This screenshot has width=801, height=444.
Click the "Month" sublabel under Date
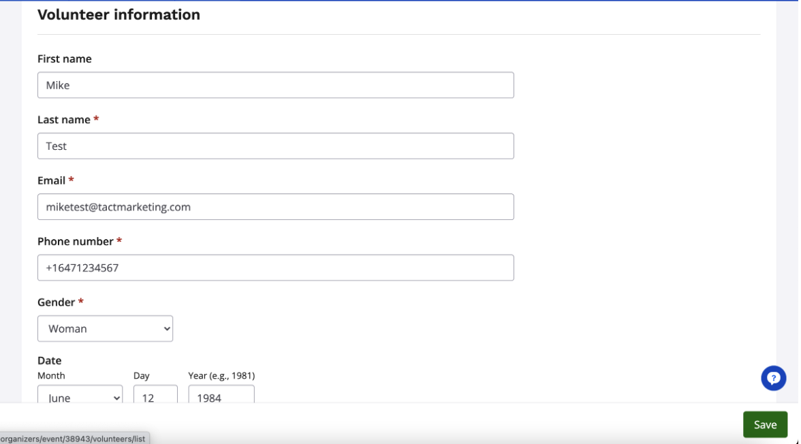tap(51, 376)
